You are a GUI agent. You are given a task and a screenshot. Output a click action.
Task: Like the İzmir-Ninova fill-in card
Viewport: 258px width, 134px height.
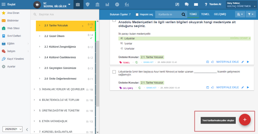point(213,87)
